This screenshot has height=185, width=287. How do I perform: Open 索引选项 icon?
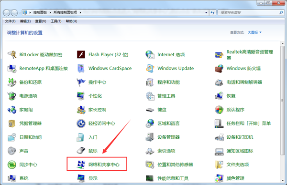[x=150, y=151]
